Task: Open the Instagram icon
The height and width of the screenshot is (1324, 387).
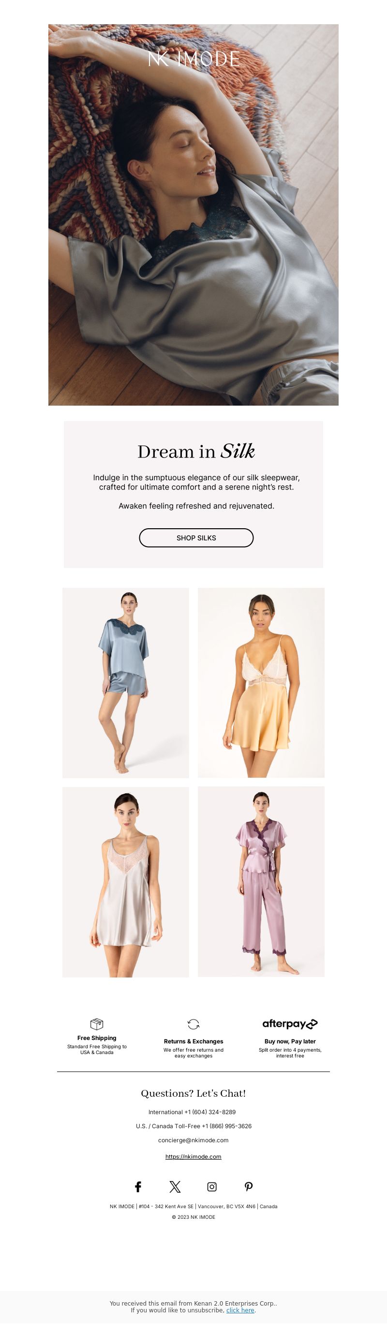Action: (x=212, y=1187)
